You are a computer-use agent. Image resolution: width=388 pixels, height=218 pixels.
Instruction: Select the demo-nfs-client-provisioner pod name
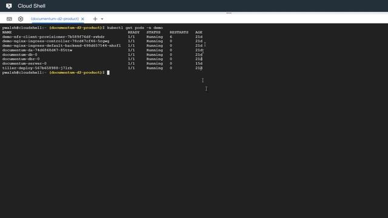tap(53, 36)
